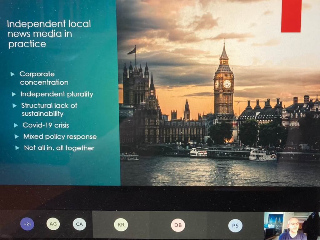Click the arrow bullet beside 'Corporate concentration'

click(12, 74)
